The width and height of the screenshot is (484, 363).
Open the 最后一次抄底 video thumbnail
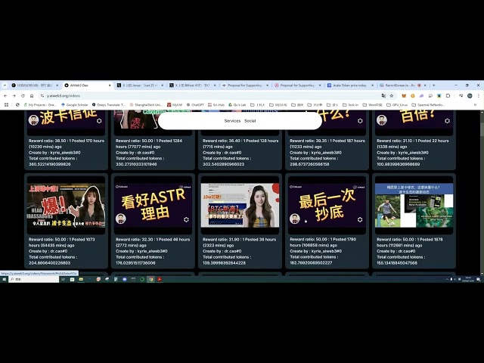(327, 205)
